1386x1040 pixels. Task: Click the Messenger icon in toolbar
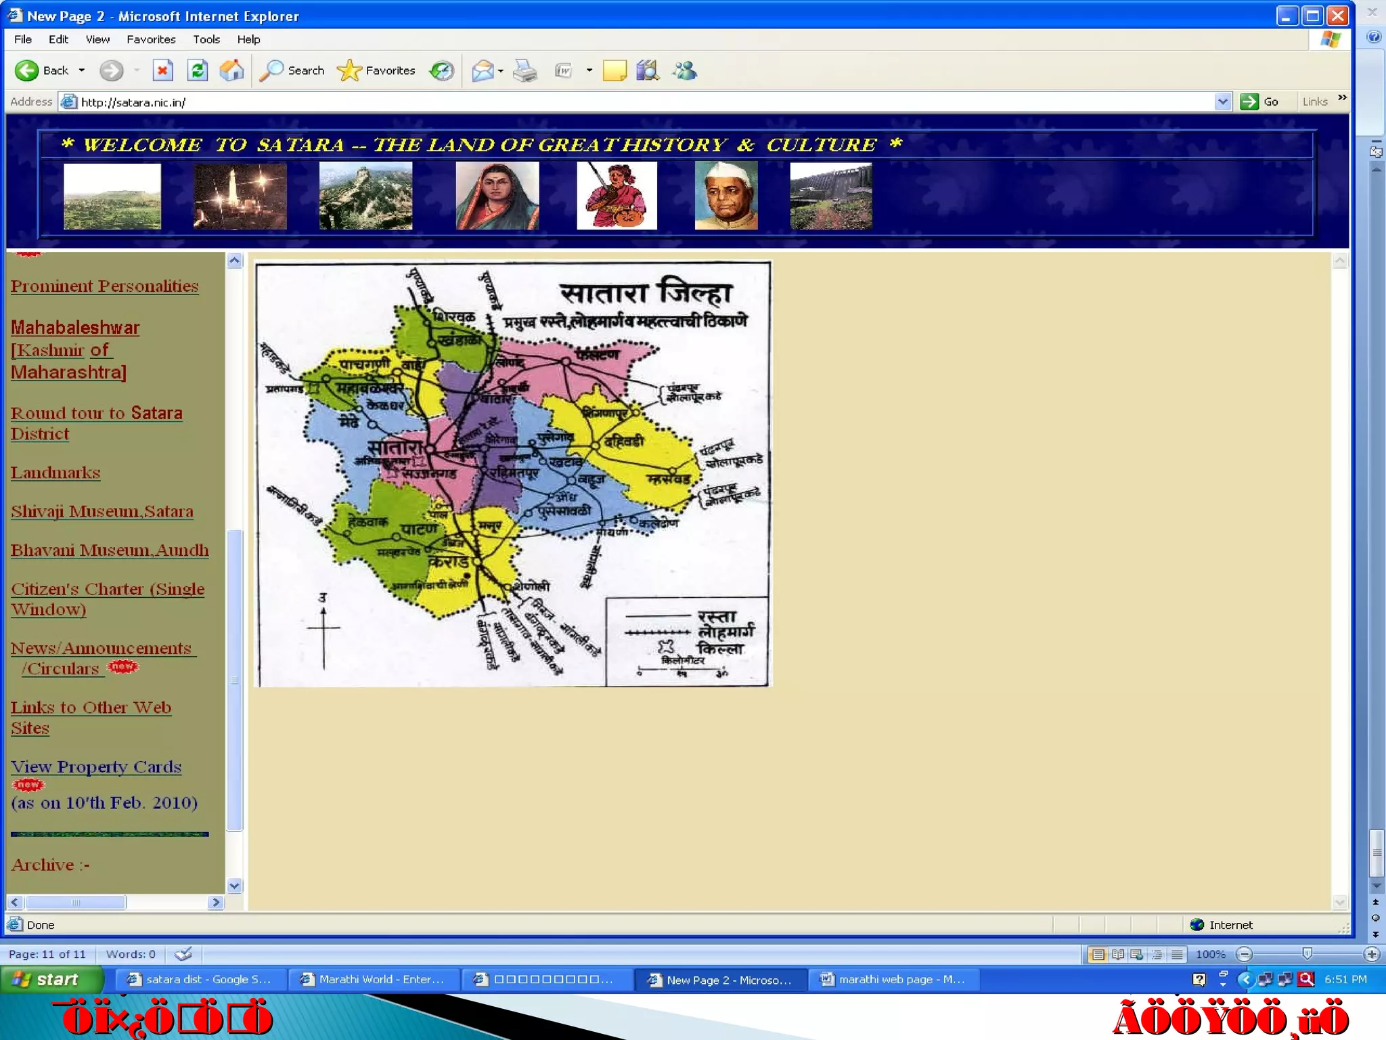(684, 70)
